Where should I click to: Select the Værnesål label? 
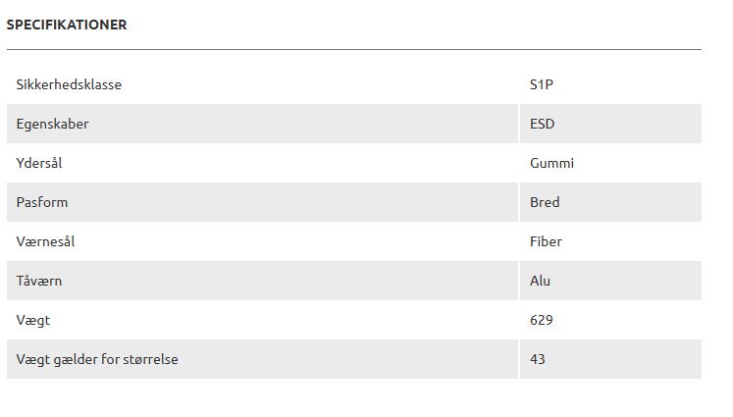[x=45, y=241]
